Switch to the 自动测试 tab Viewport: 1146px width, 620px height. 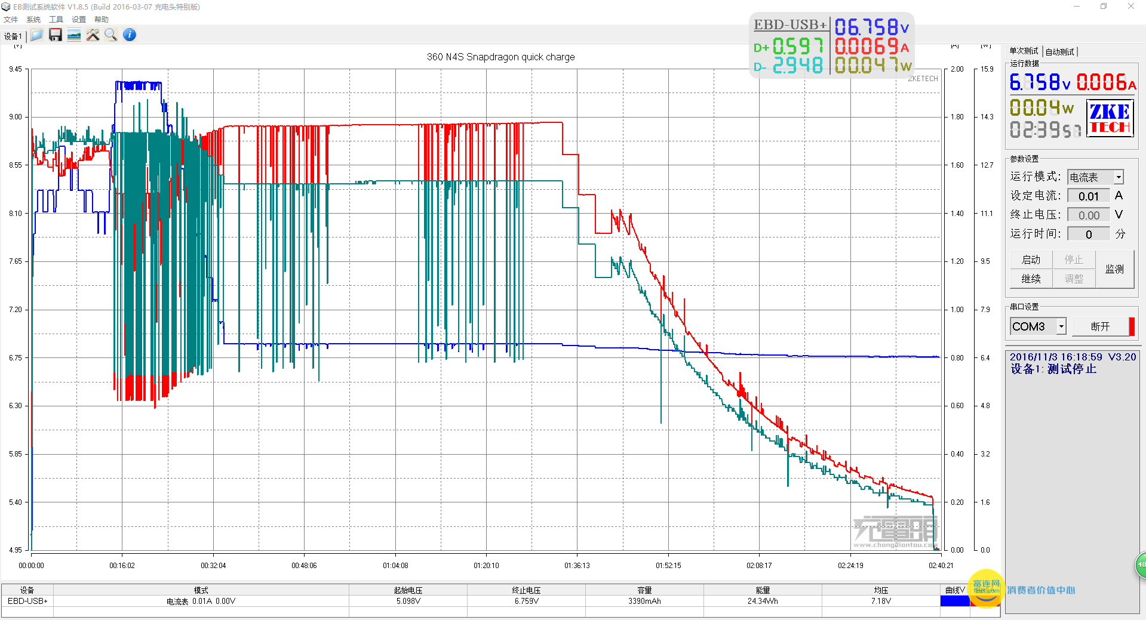tap(1060, 52)
